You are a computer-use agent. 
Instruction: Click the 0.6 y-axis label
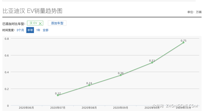click(7, 56)
